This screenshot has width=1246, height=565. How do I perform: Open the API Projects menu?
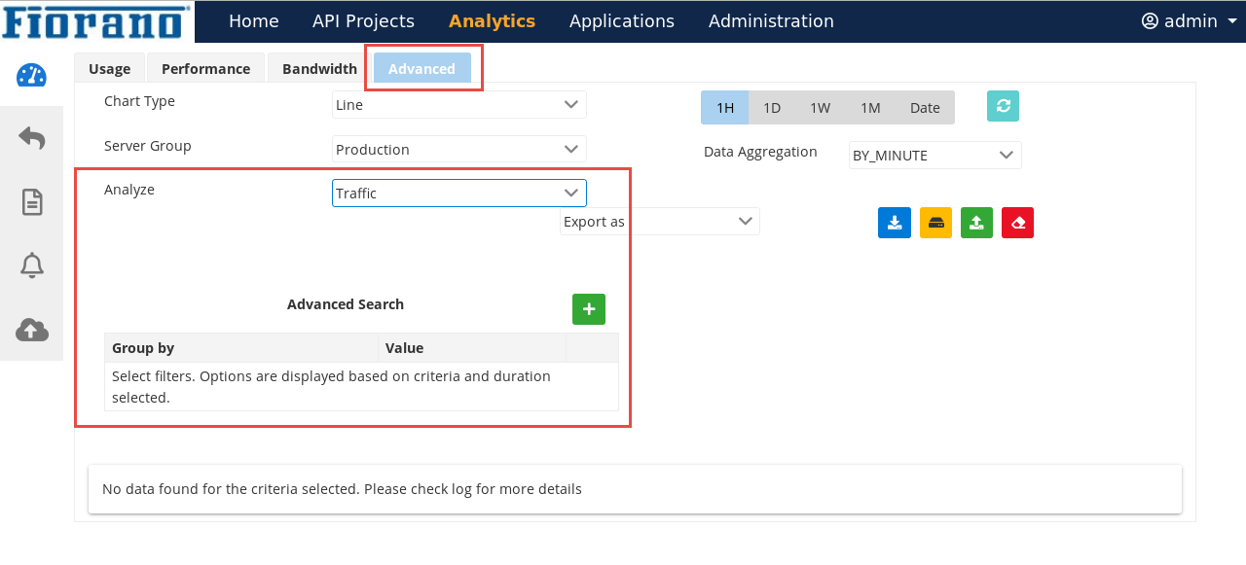pos(363,21)
